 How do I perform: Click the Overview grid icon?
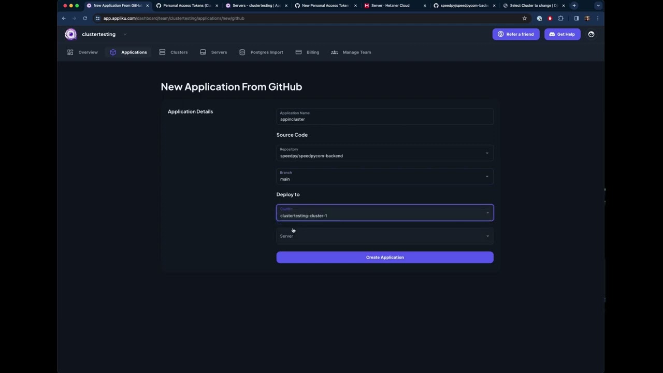[x=70, y=52]
